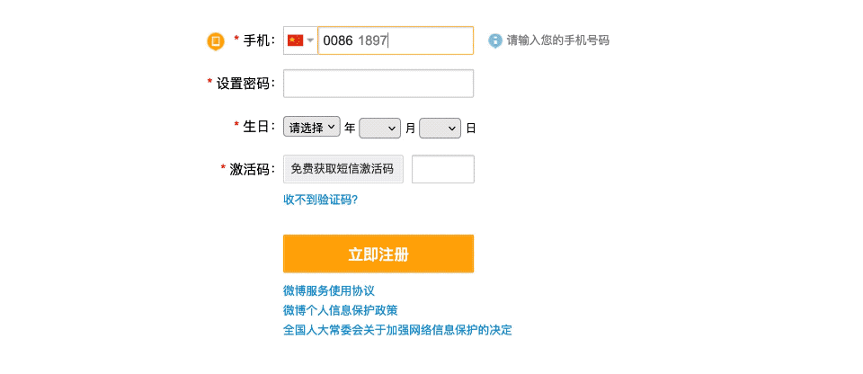Click the blue info hint icon
The image size is (863, 374).
pyautogui.click(x=495, y=40)
